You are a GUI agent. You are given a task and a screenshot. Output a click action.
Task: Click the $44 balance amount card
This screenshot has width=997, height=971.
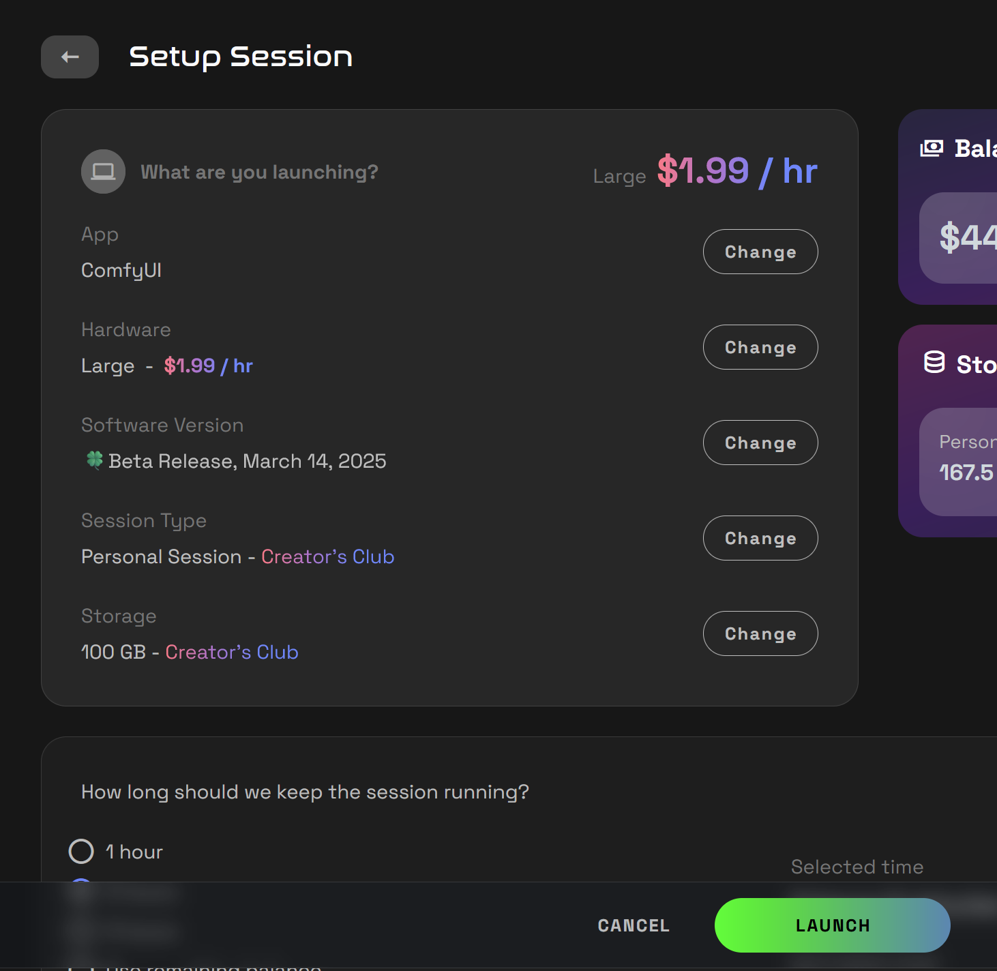968,237
